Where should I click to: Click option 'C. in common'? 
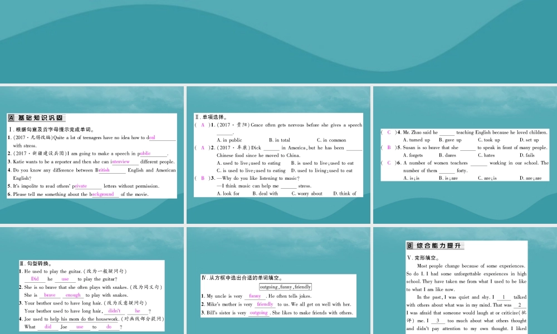pyautogui.click(x=331, y=140)
